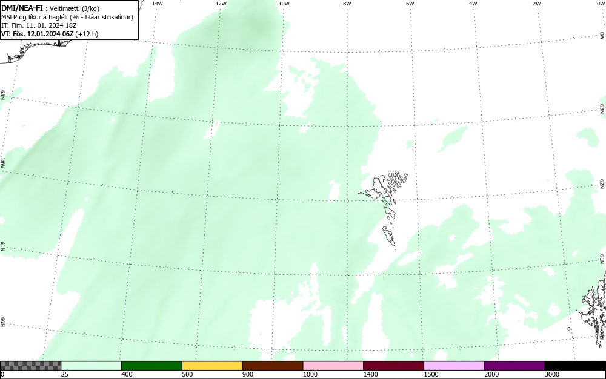Click the 4W longitude label
606x379 pixels.
473,4
